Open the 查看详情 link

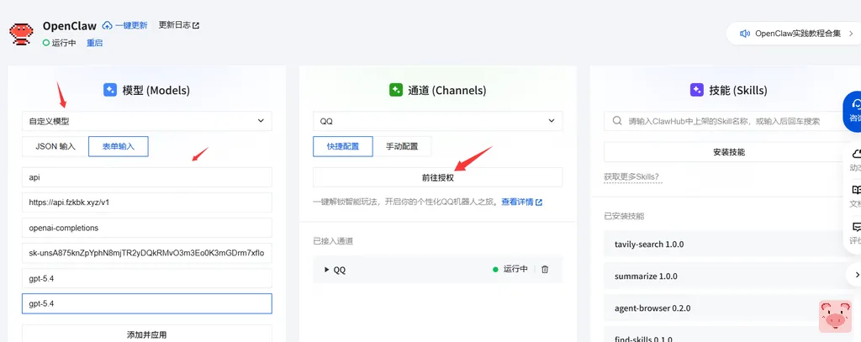tap(521, 202)
